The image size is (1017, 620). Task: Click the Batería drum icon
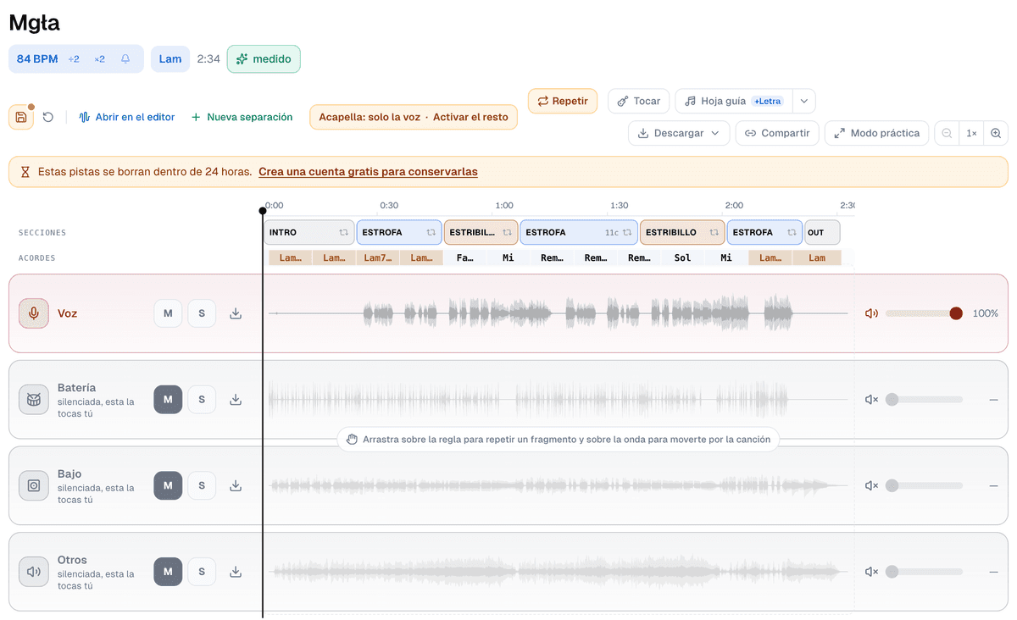tap(34, 400)
